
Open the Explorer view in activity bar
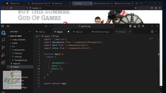coord(3,33)
